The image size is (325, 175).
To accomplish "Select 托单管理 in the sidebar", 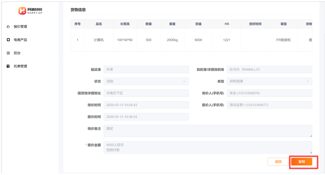I will (20, 66).
